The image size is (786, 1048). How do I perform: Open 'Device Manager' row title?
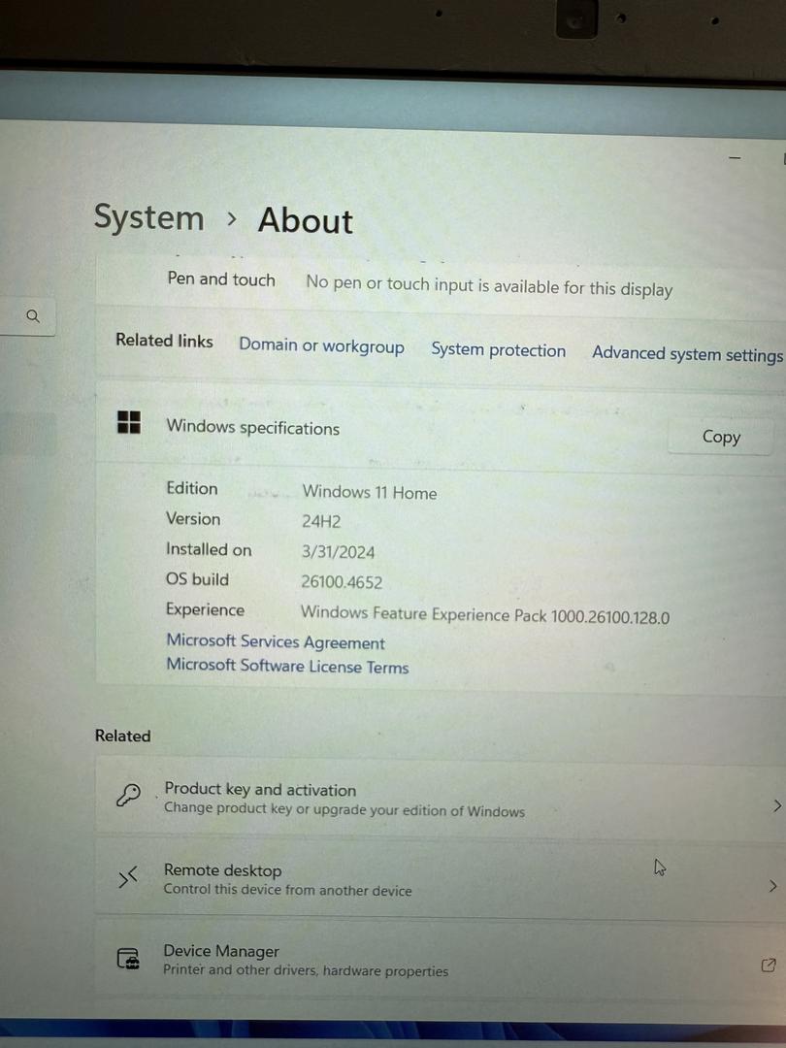tap(221, 950)
